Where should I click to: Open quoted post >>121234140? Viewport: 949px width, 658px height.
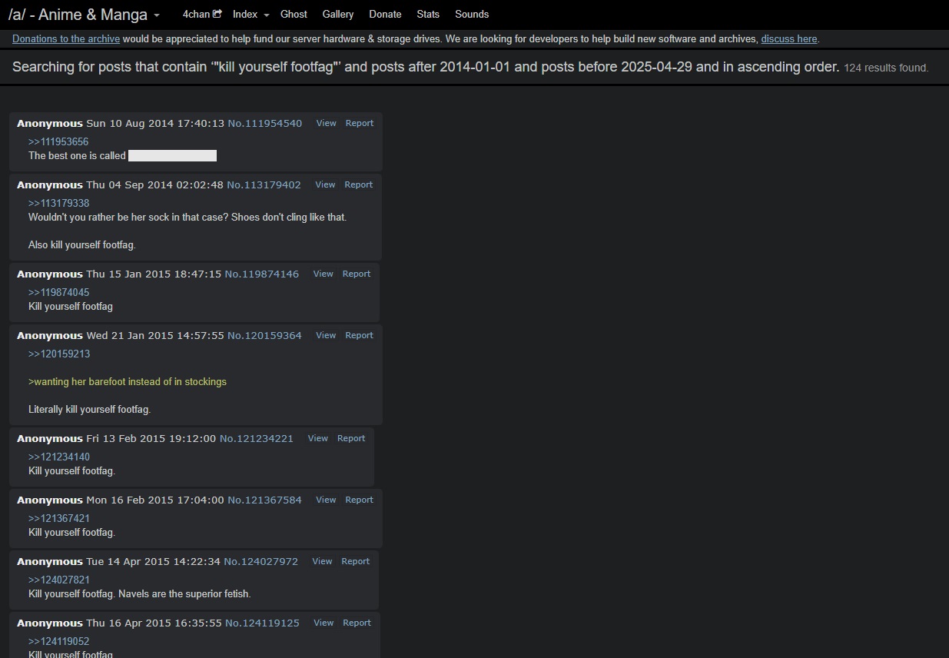tap(59, 457)
